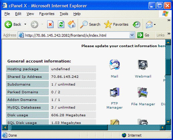Image resolution: width=173 pixels, height=140 pixels.
Task: Click the 'Done' status bar text
Action: click(x=13, y=135)
